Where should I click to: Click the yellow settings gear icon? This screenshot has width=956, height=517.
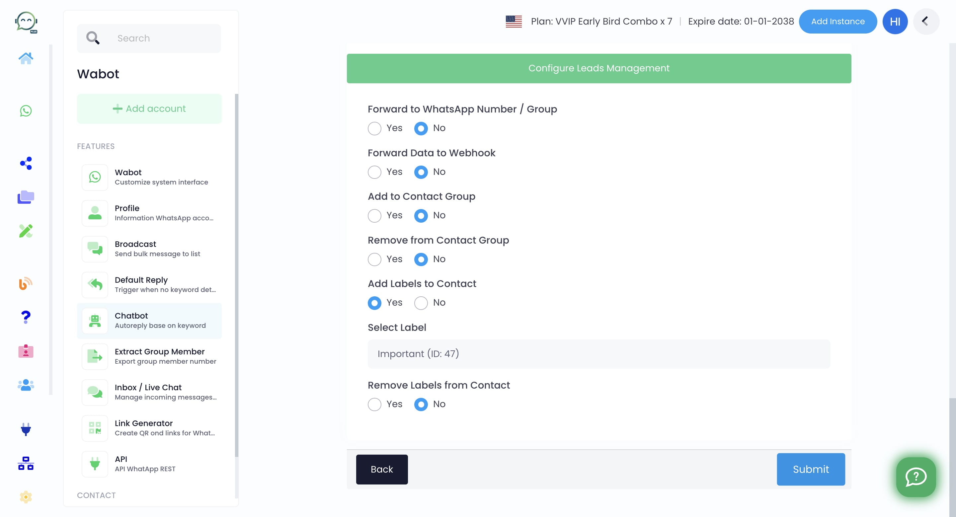coord(26,497)
